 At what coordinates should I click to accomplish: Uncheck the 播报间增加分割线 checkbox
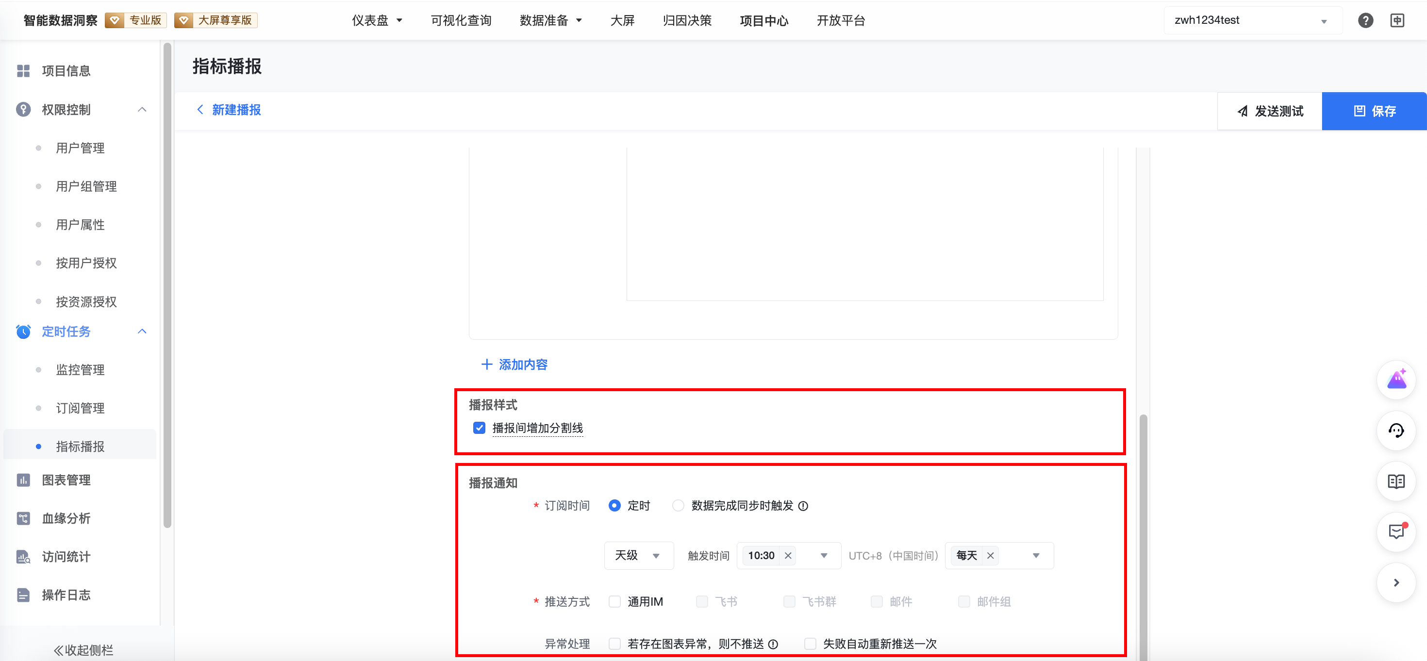click(479, 428)
